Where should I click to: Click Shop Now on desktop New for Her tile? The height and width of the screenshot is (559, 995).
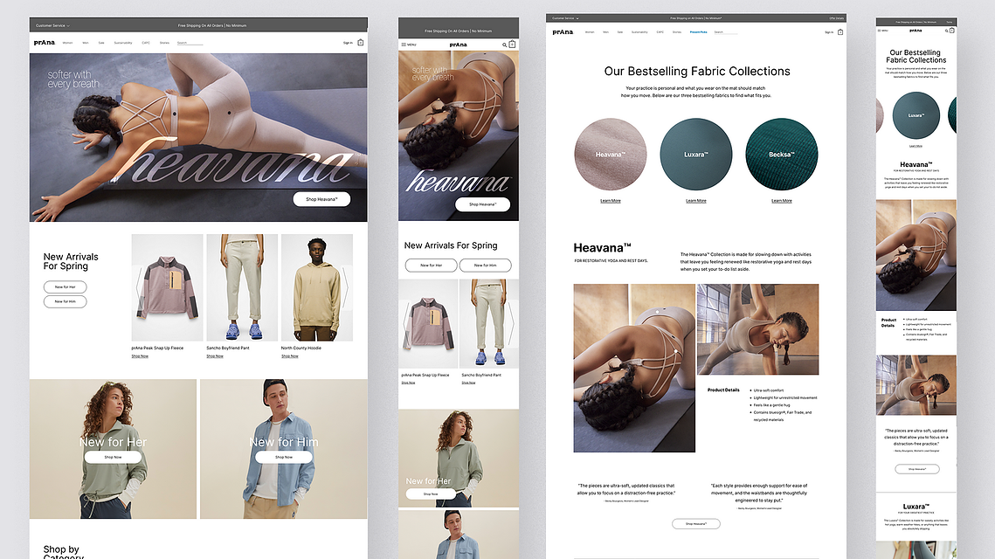[x=113, y=457]
